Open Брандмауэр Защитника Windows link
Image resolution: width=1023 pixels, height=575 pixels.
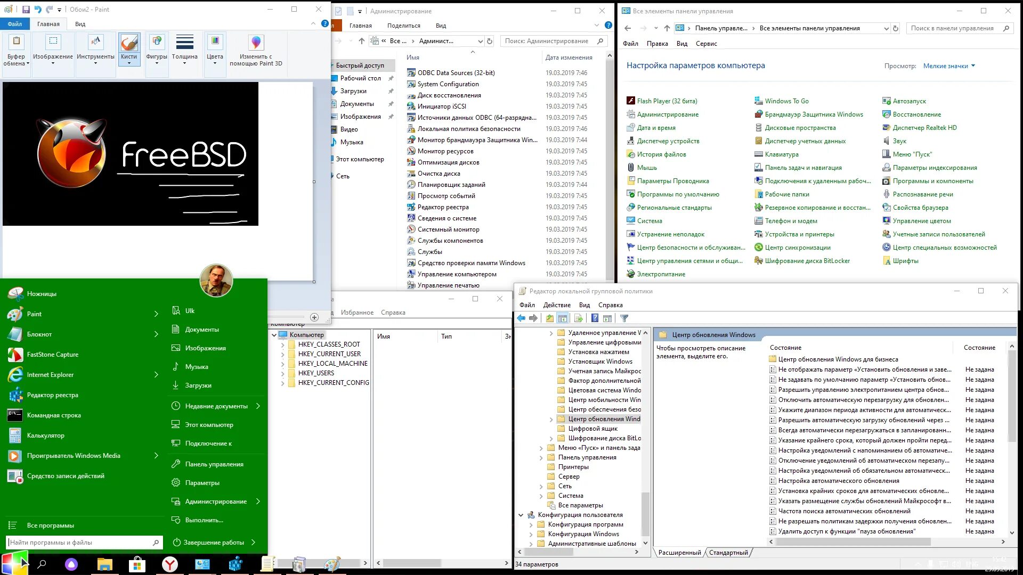(x=814, y=114)
